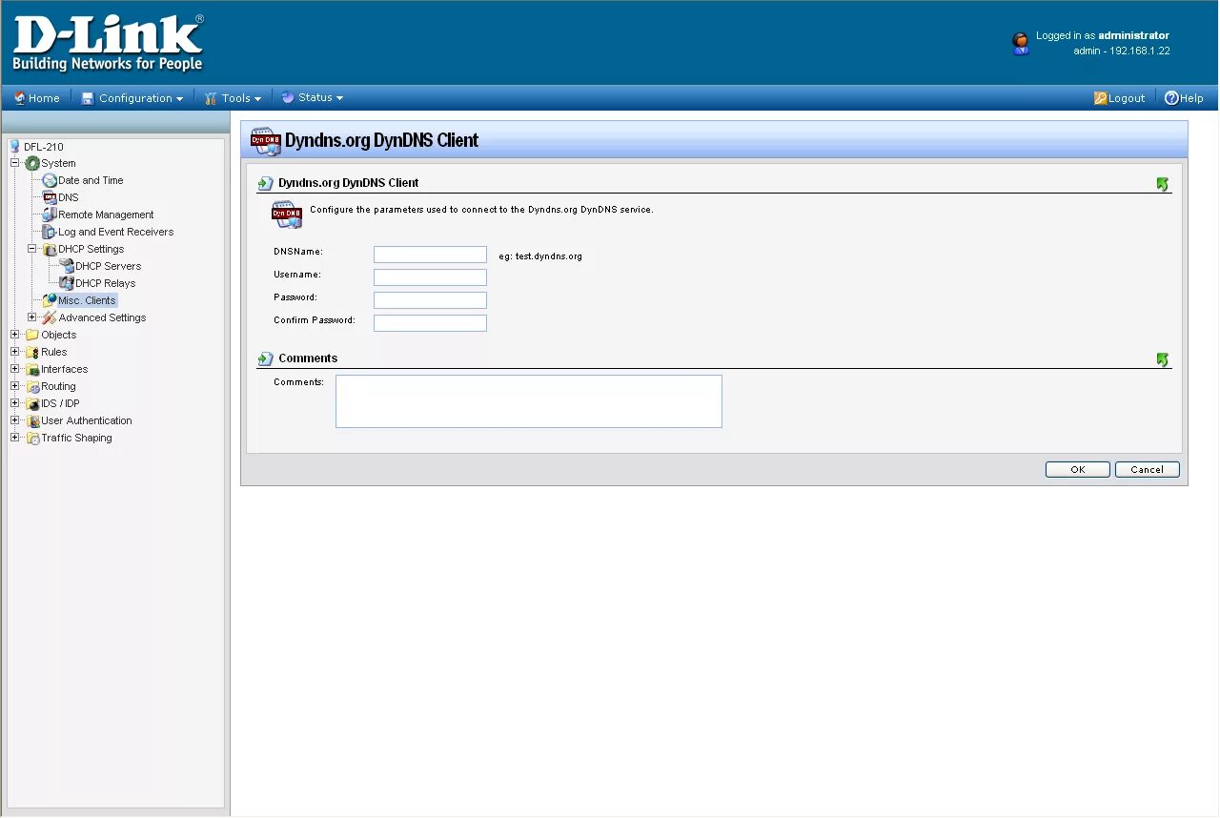Expand the Objects tree node
This screenshot has height=818, width=1220.
[14, 335]
